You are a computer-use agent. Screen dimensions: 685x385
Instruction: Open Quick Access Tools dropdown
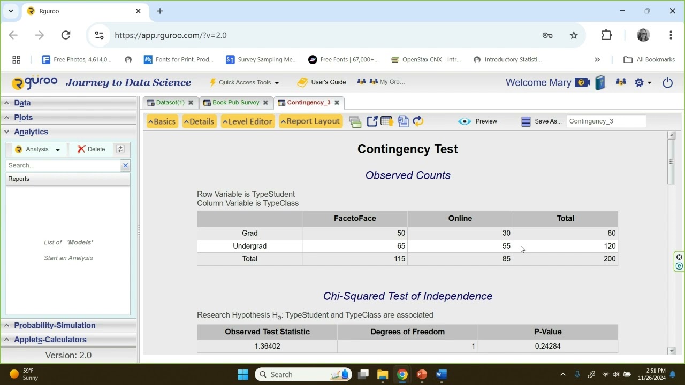click(244, 82)
